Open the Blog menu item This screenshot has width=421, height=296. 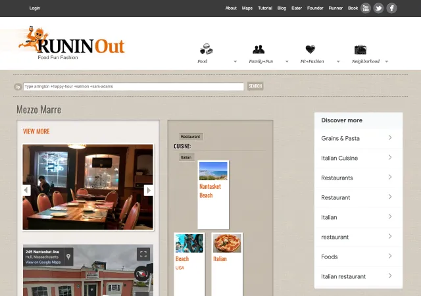(282, 9)
